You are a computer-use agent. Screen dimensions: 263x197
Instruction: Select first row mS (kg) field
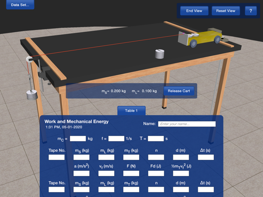coord(81,158)
